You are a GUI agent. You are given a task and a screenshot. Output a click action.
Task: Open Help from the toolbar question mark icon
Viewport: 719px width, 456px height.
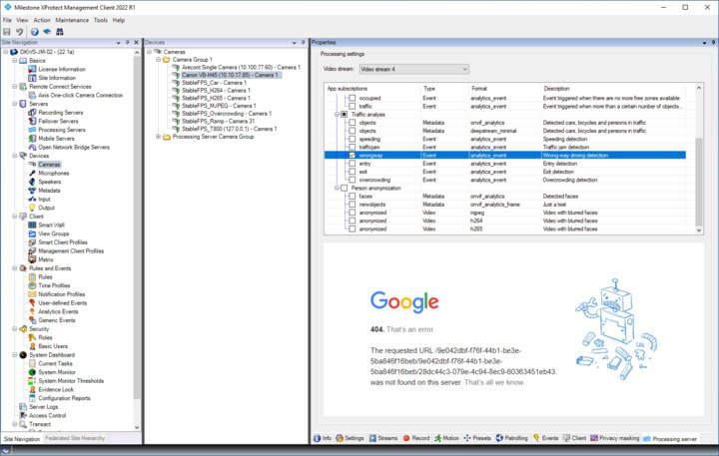click(34, 32)
